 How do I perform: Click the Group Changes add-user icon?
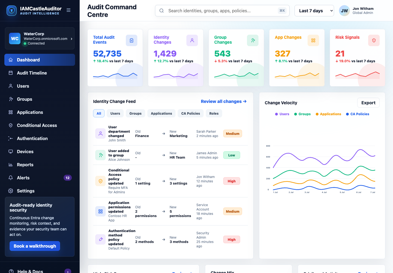click(253, 40)
